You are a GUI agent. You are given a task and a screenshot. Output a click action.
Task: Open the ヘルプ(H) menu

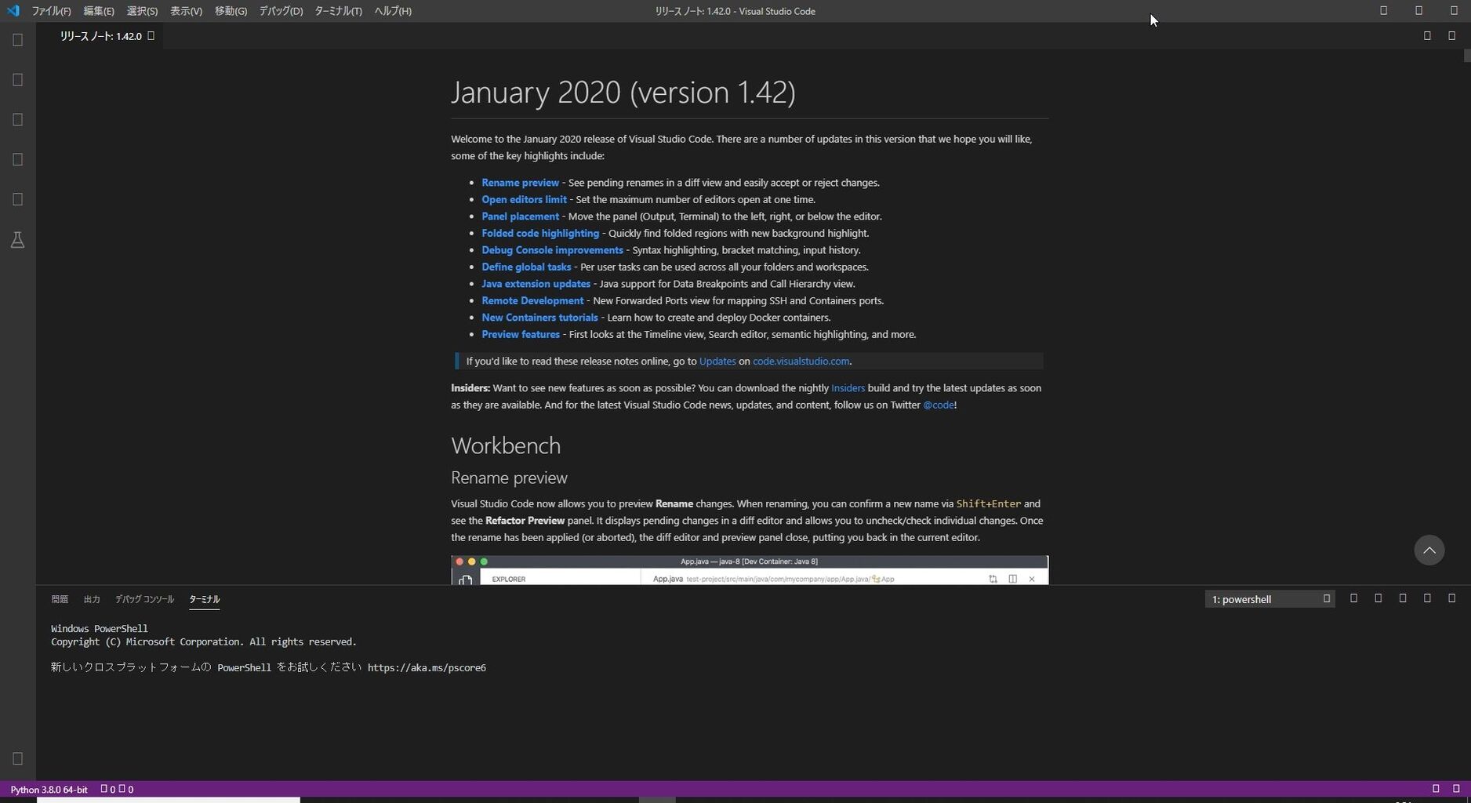click(393, 11)
